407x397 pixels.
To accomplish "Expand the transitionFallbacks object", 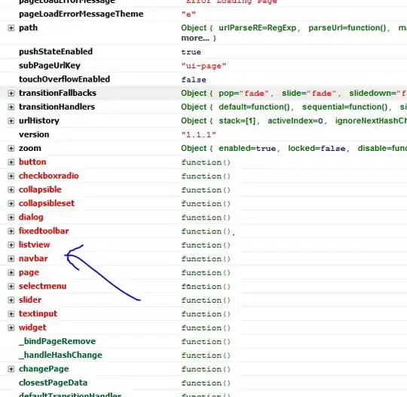I will coord(11,93).
